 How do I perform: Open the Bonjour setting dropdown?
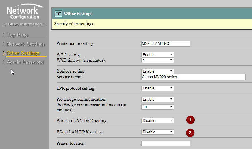tap(158, 71)
